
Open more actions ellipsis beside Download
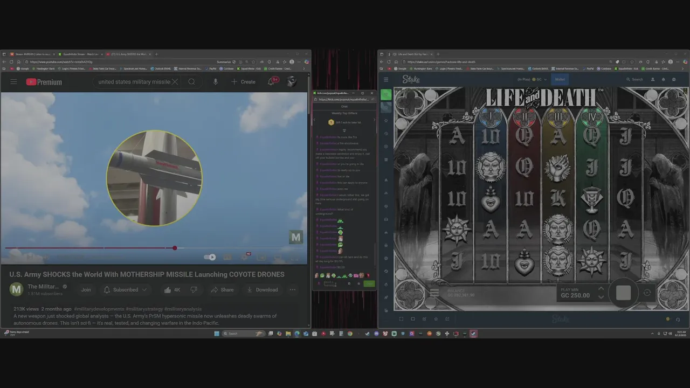click(293, 290)
